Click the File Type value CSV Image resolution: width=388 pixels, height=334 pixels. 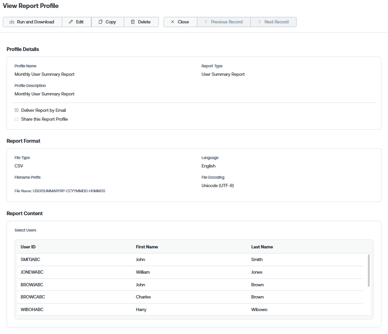19,166
